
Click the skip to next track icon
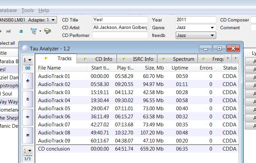tap(8, 31)
